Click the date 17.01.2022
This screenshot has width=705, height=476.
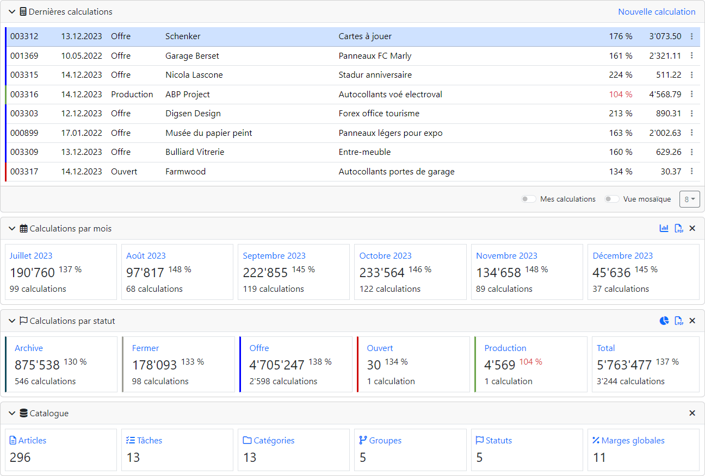(x=82, y=133)
